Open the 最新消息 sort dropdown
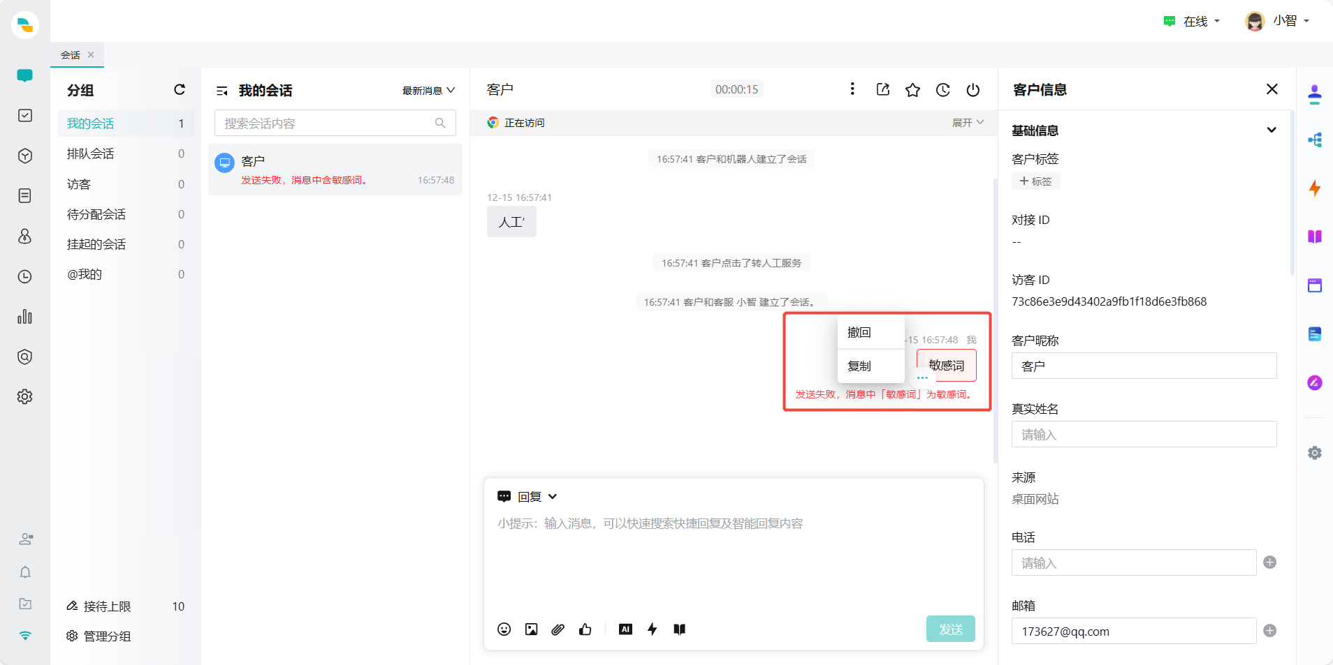The width and height of the screenshot is (1333, 665). 428,91
